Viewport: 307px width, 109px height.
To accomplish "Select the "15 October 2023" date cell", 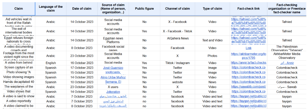I will click(x=82, y=72).
